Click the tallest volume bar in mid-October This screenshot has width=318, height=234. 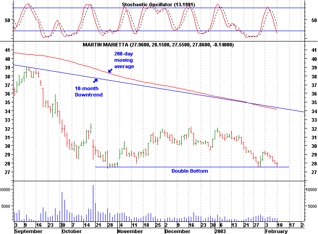coord(93,203)
